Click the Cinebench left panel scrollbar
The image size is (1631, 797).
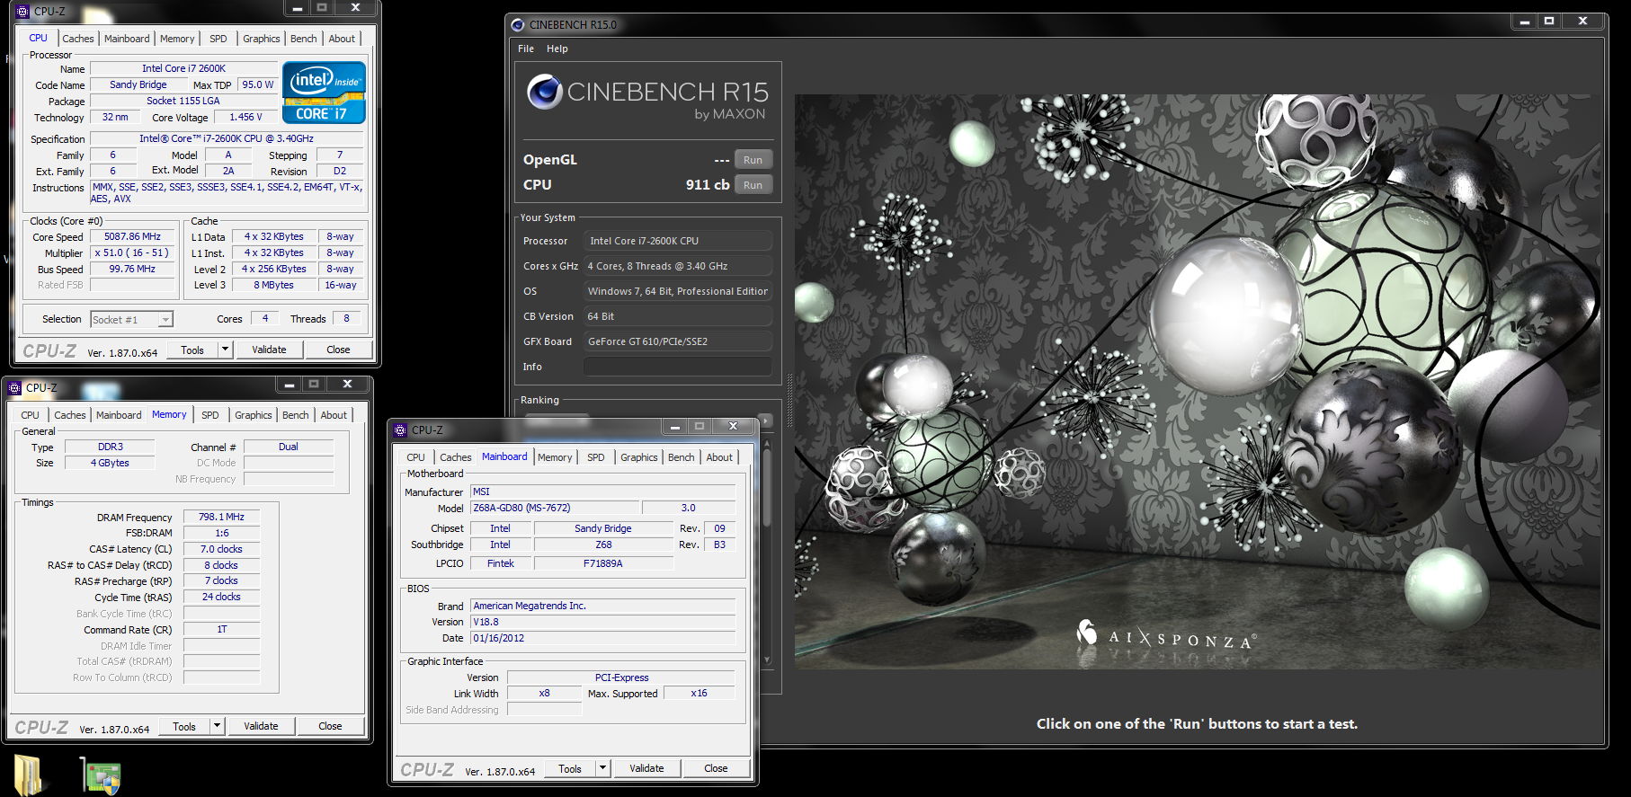[767, 553]
